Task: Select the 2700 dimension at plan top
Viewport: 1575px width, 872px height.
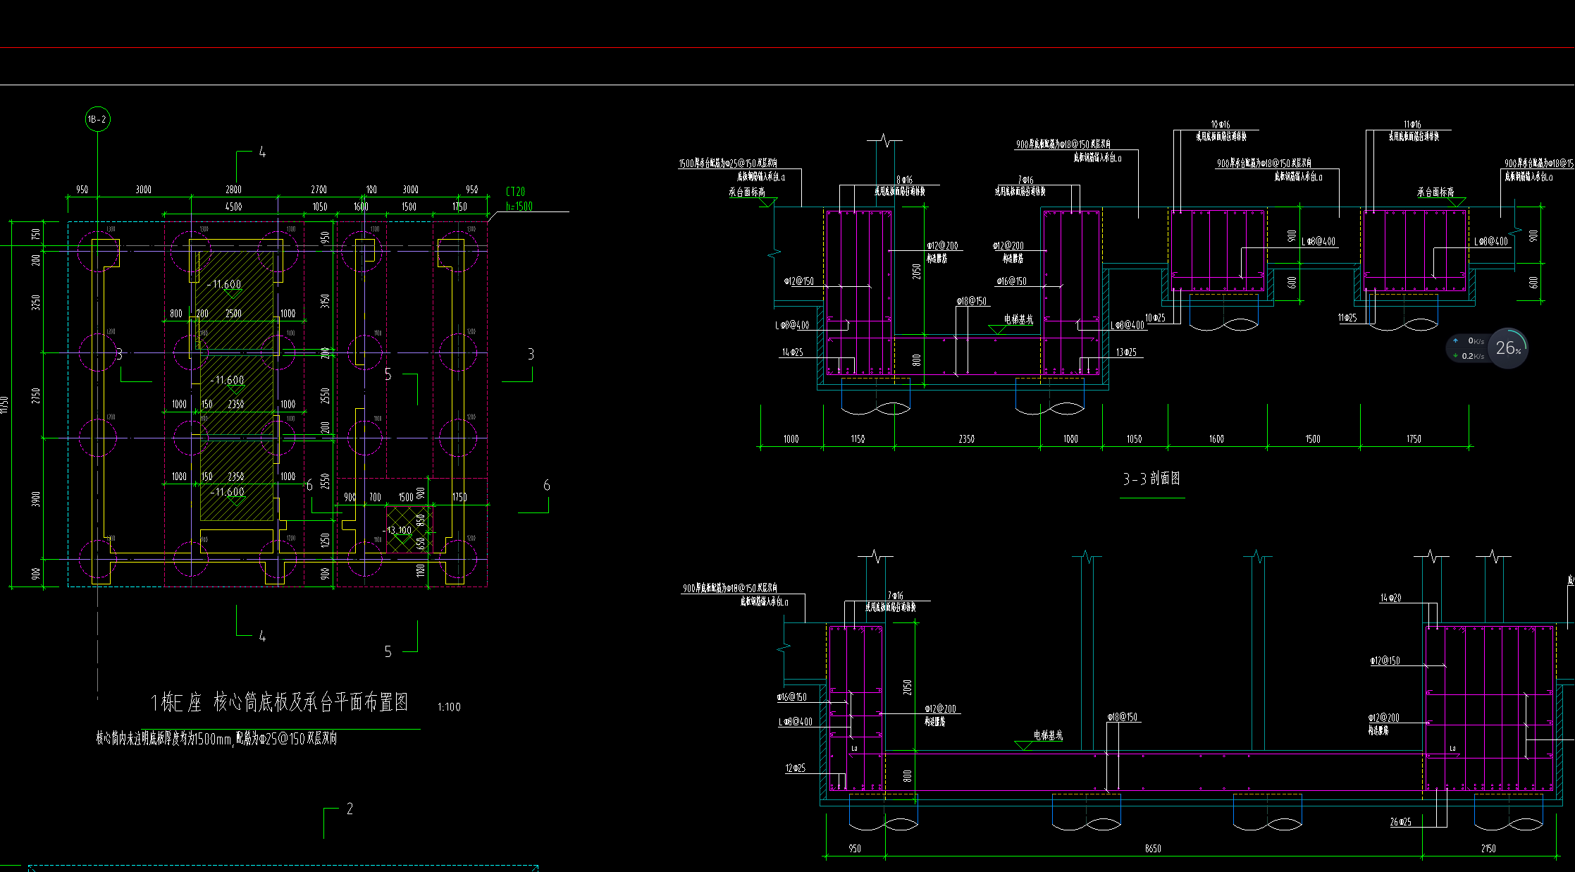Action: 319,190
